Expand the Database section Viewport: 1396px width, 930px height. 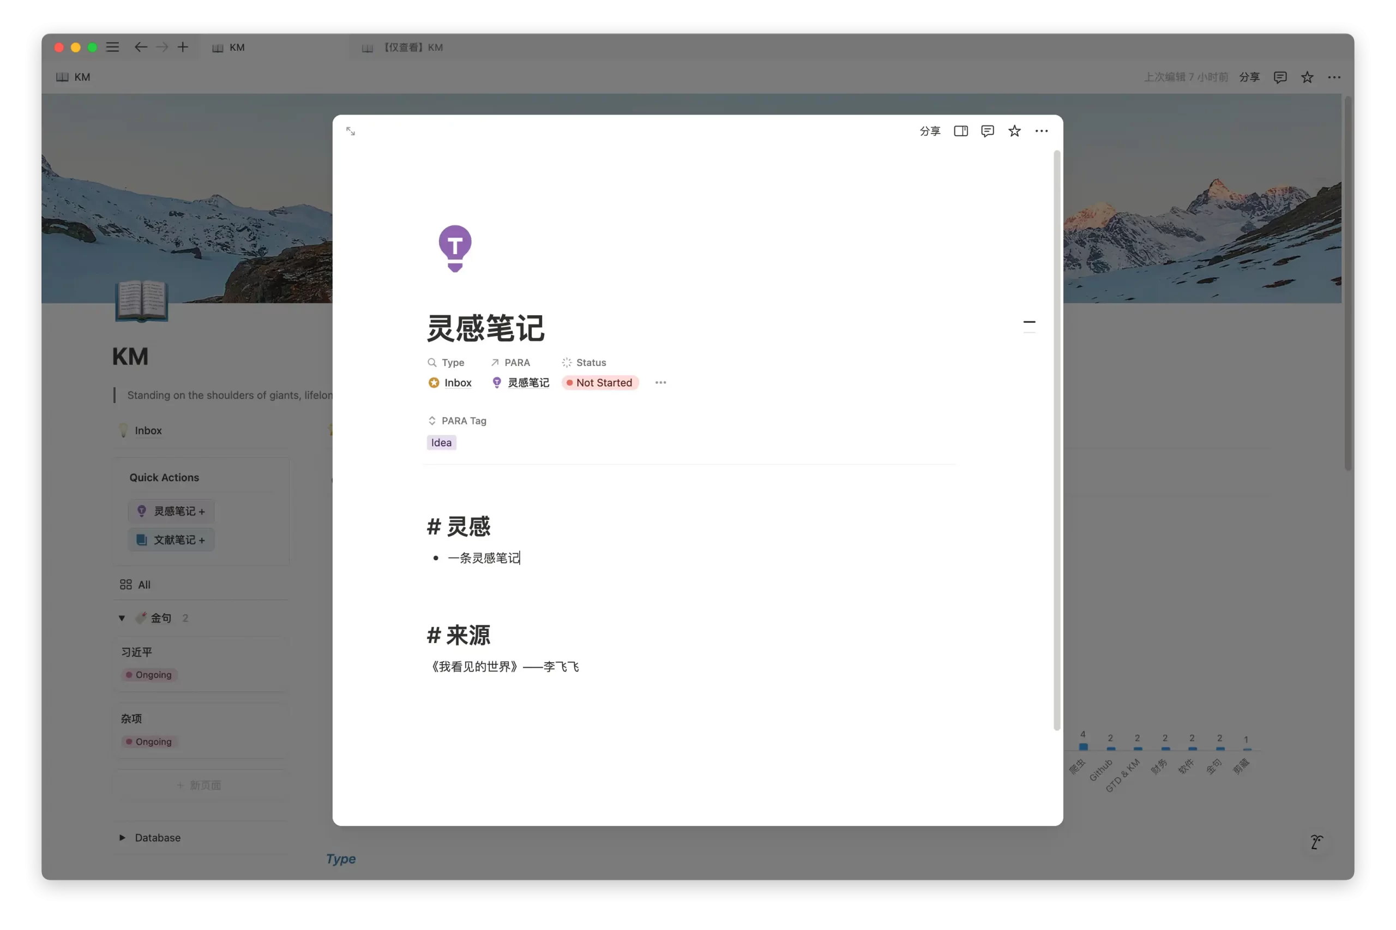(122, 837)
